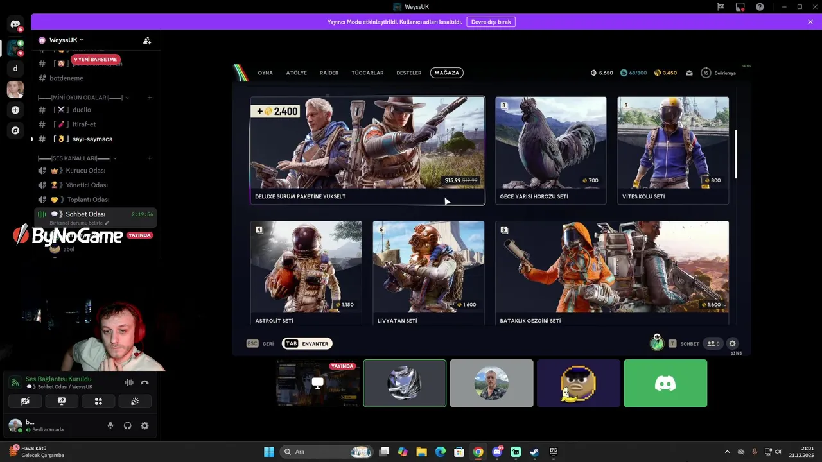The height and width of the screenshot is (462, 822).
Task: Add a channel to SES KANALLARI
Action: tap(150, 158)
